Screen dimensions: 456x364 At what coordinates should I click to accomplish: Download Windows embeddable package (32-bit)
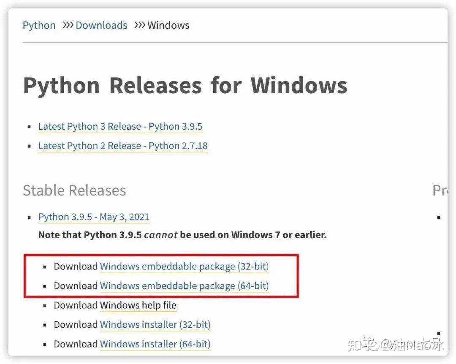184,266
